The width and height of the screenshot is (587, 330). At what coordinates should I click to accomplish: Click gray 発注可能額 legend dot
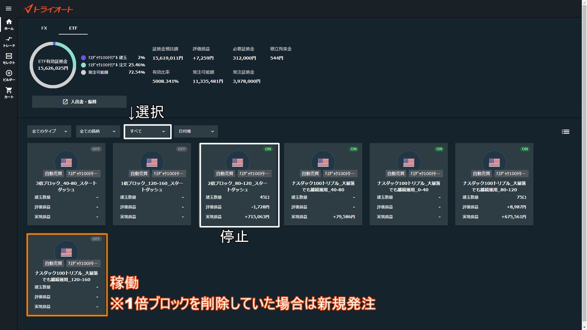83,72
